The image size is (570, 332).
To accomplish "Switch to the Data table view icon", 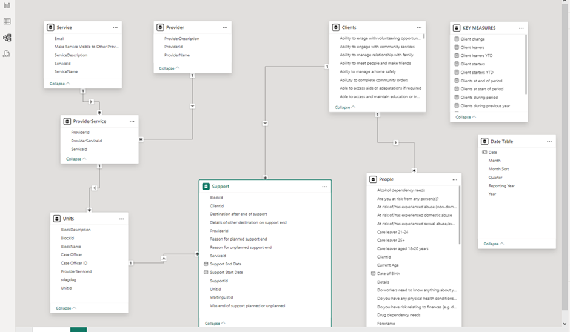I will [x=7, y=21].
